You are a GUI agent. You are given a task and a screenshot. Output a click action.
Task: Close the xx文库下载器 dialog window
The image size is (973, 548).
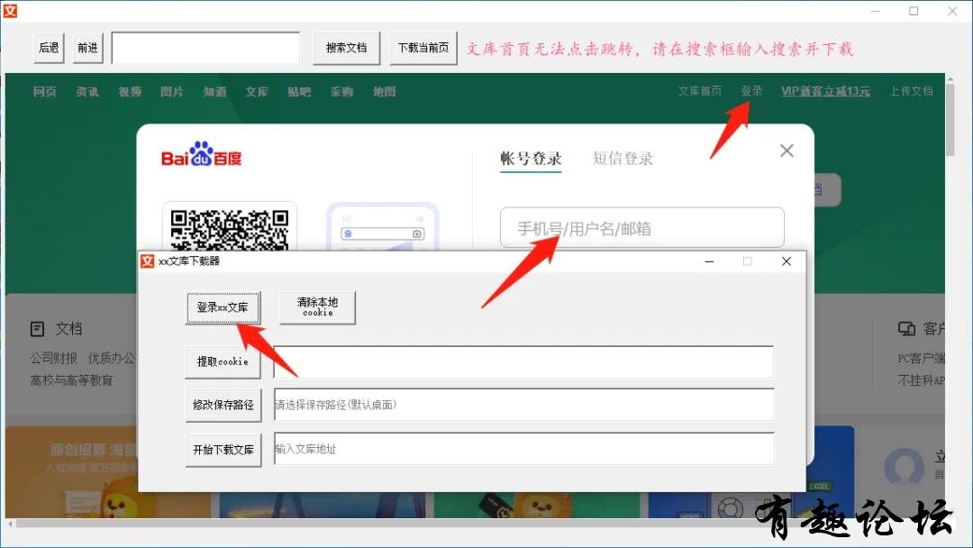pos(787,261)
